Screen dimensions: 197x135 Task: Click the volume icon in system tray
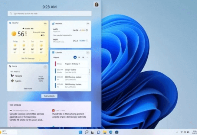point(185,132)
